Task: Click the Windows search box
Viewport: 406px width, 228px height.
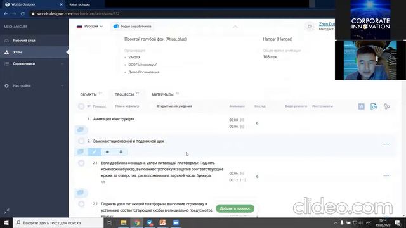Action: (58, 222)
